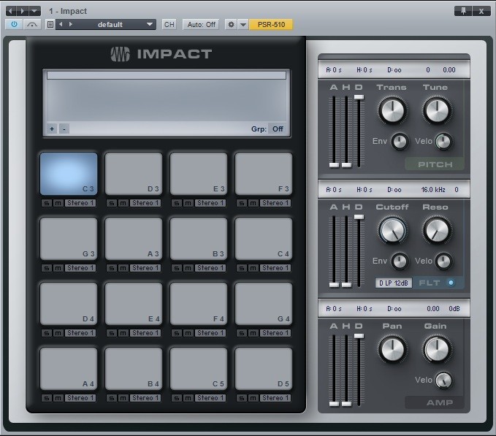Toggle the Auto: Off automation mode button

point(201,24)
